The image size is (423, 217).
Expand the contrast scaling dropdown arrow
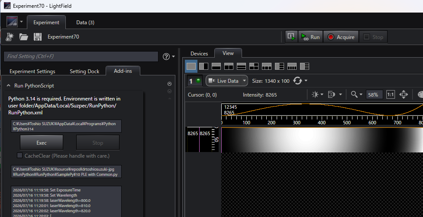point(340,94)
